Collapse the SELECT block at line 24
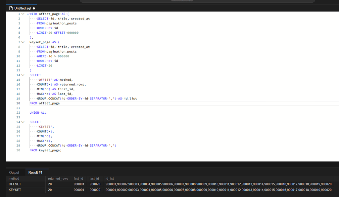This screenshot has width=339, height=197. coord(23,122)
